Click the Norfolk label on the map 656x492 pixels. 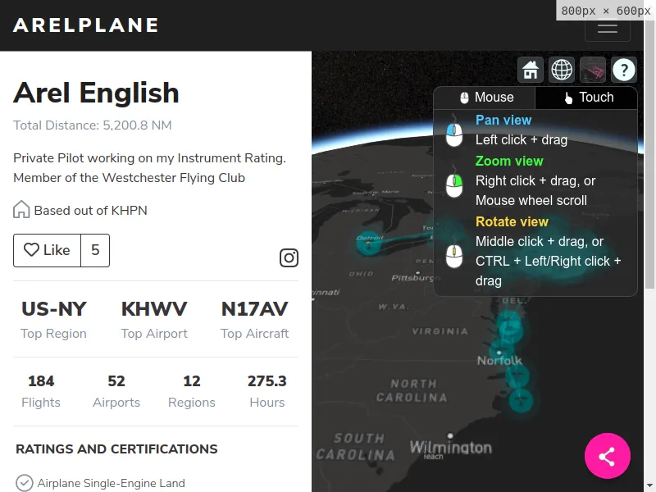tap(499, 361)
